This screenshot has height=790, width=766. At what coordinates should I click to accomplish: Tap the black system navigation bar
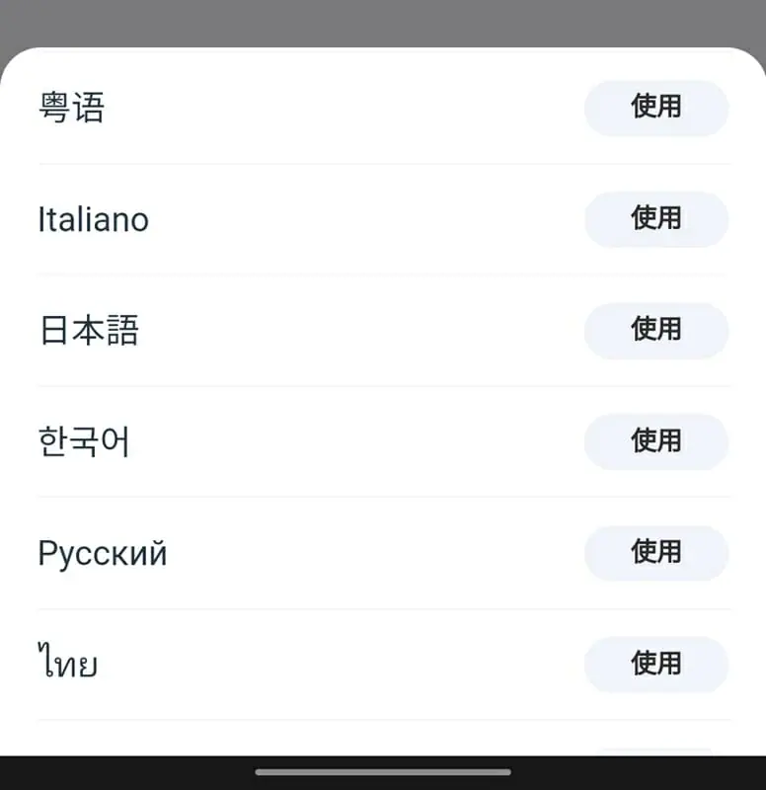(x=118, y=773)
